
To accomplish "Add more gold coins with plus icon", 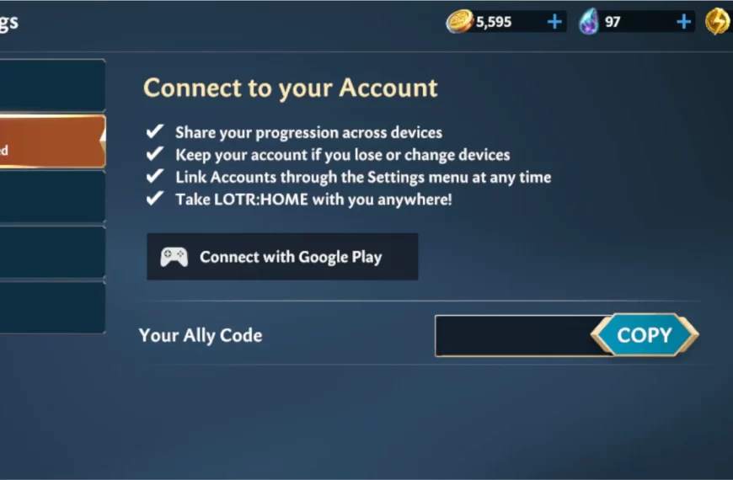I will click(x=554, y=22).
